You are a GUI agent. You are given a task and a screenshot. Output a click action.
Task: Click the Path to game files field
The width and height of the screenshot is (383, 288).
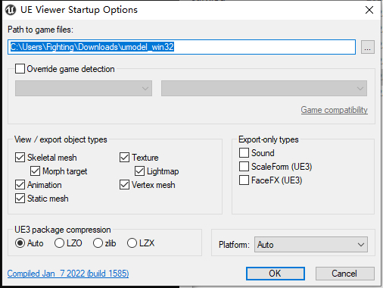[x=182, y=47]
